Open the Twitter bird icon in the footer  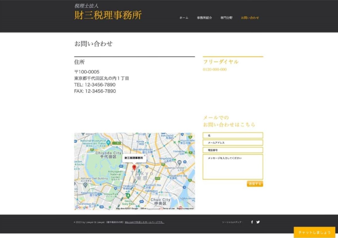point(258,222)
